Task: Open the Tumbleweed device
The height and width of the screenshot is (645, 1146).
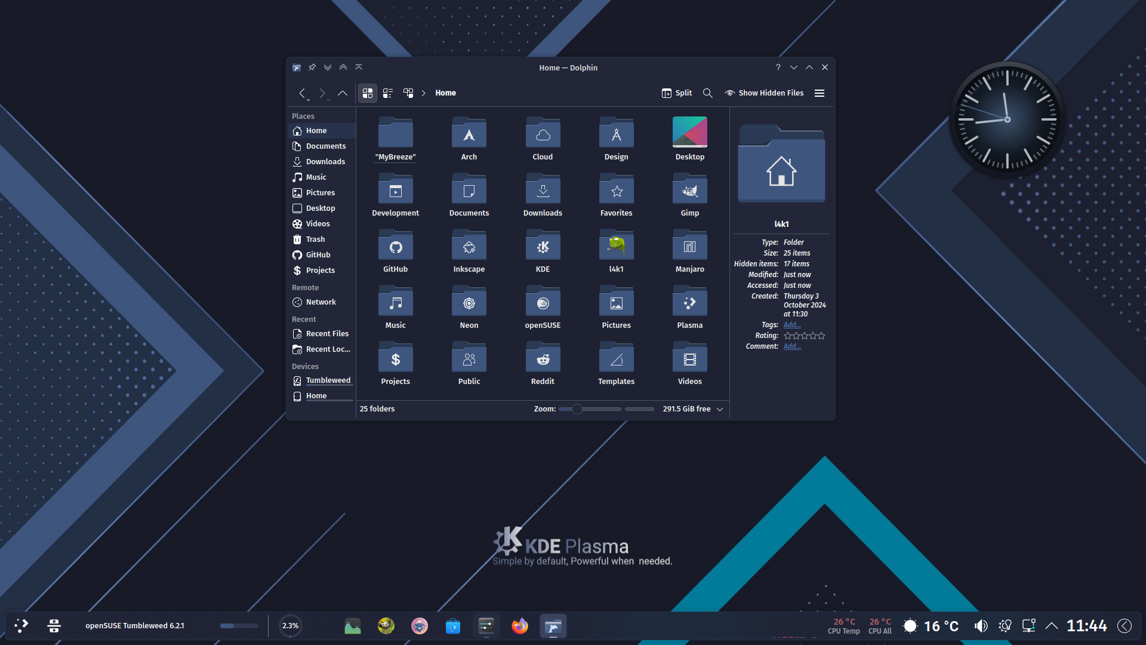Action: point(322,381)
